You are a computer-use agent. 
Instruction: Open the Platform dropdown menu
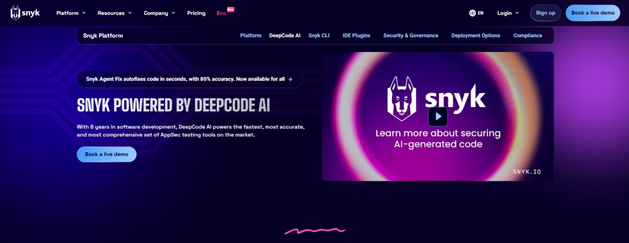click(x=71, y=13)
